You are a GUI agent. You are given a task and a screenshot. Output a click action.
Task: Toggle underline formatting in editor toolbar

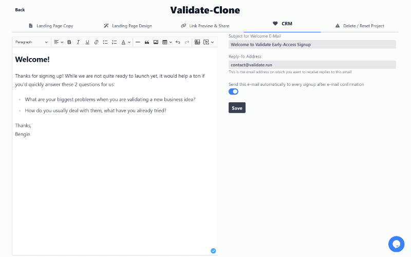87,42
